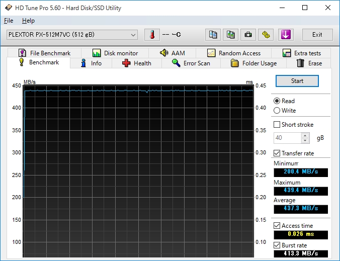340x261 pixels.
Task: Switch to the Erase tab
Action: [309, 63]
